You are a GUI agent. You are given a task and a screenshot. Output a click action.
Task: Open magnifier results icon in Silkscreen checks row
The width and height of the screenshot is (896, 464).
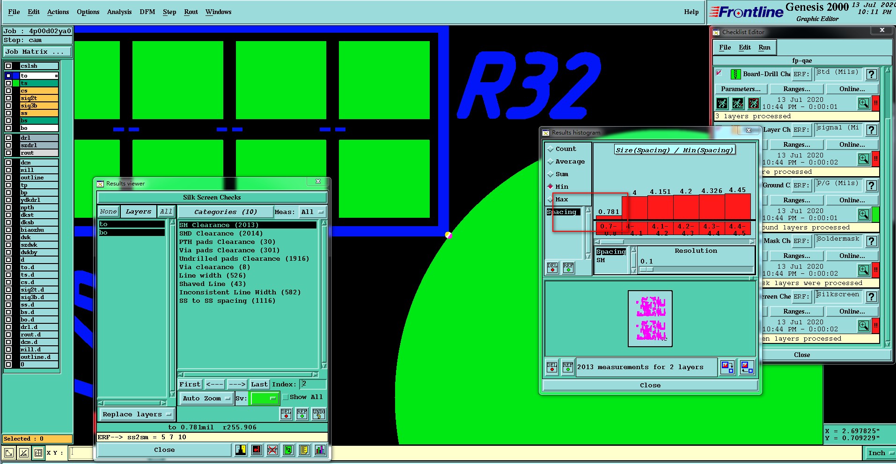pyautogui.click(x=864, y=325)
